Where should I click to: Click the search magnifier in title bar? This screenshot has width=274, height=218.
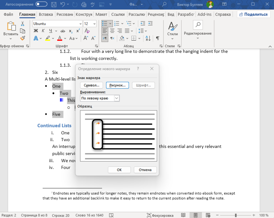click(164, 5)
